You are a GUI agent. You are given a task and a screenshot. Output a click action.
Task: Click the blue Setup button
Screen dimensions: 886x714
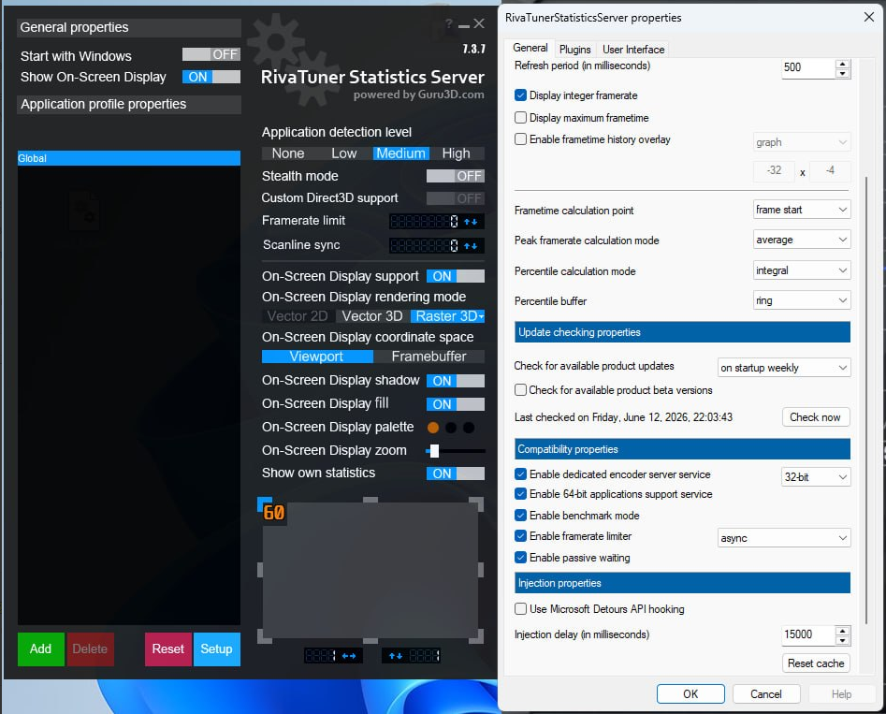216,649
